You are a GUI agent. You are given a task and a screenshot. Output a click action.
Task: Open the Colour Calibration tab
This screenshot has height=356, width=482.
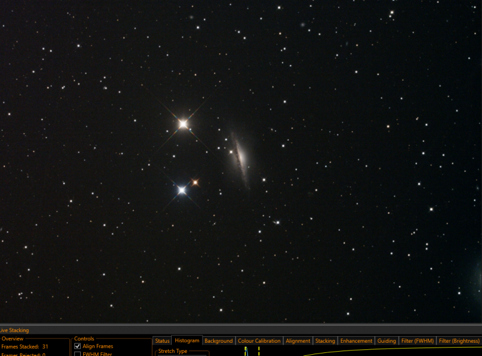tap(259, 341)
